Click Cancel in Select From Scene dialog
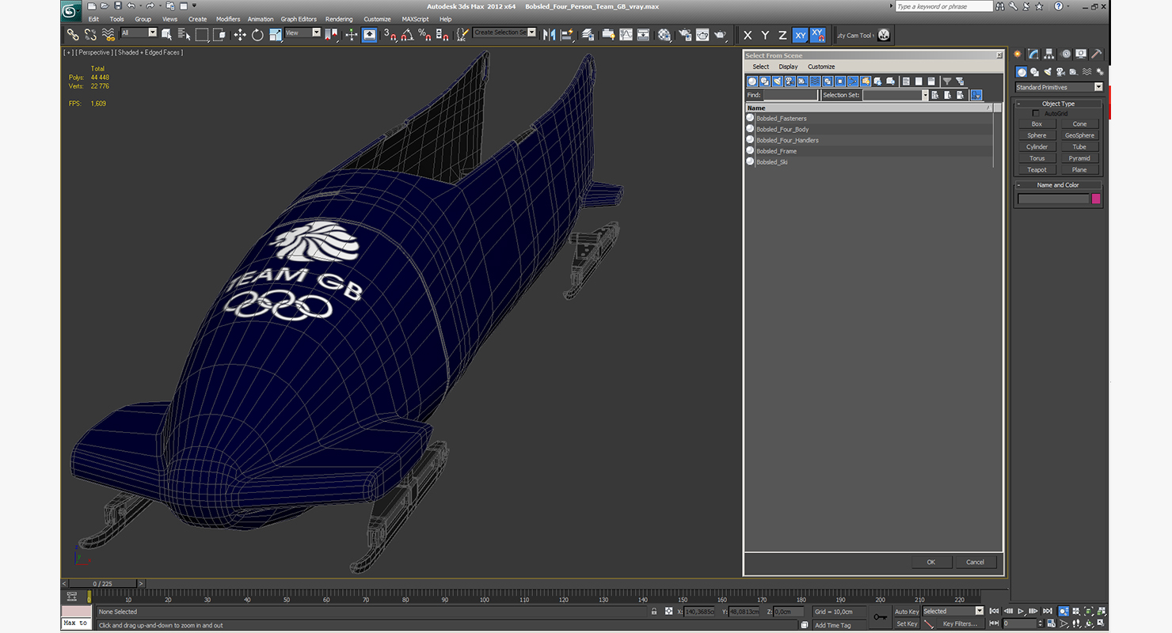Viewport: 1172px width, 633px height. tap(976, 562)
